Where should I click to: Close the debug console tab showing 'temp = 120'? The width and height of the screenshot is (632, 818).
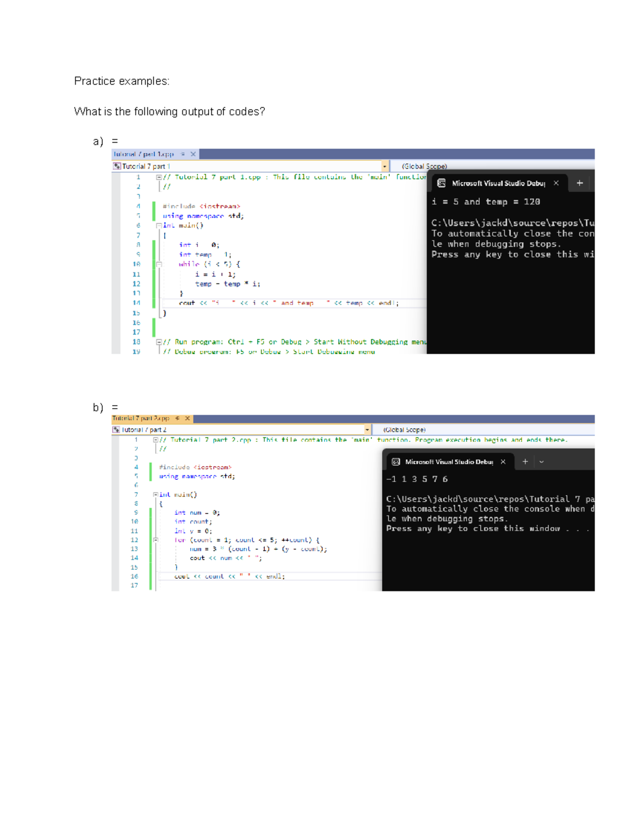click(556, 183)
